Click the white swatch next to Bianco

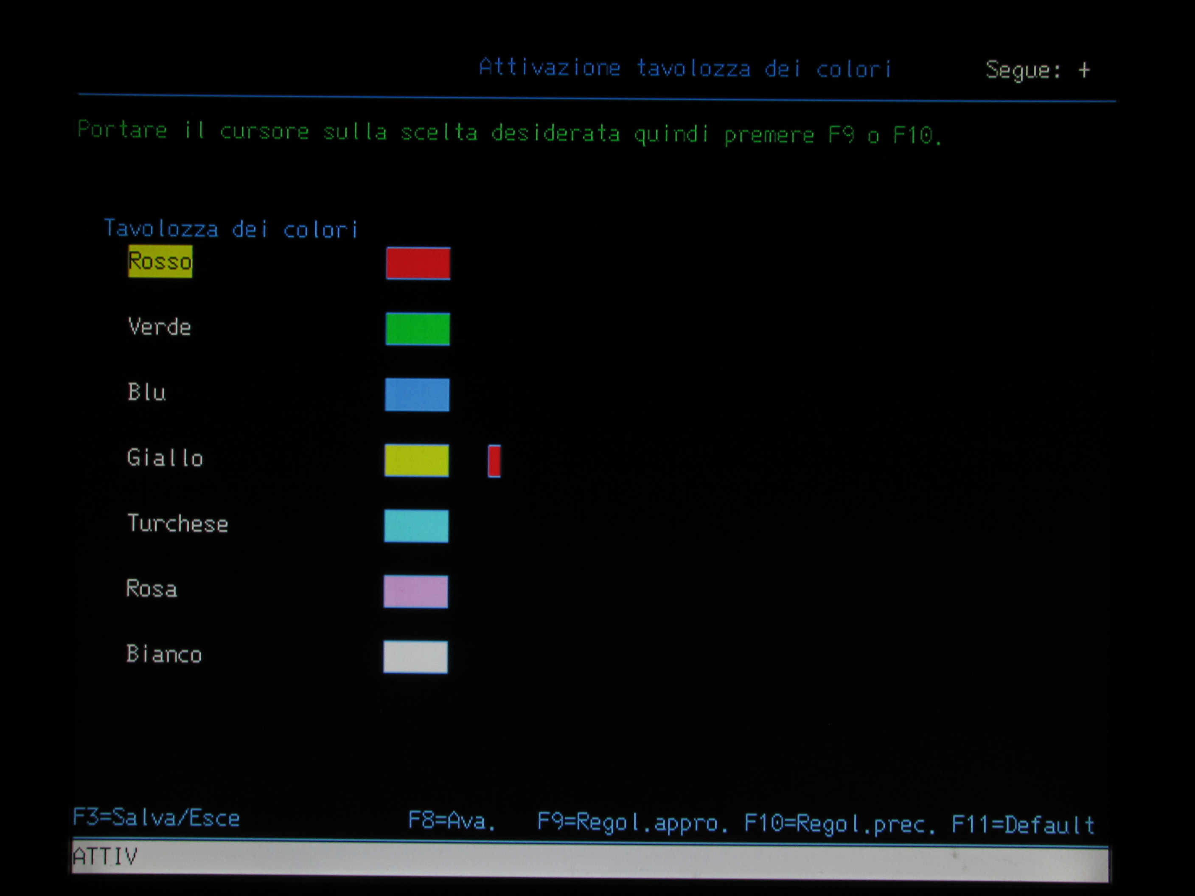click(415, 657)
